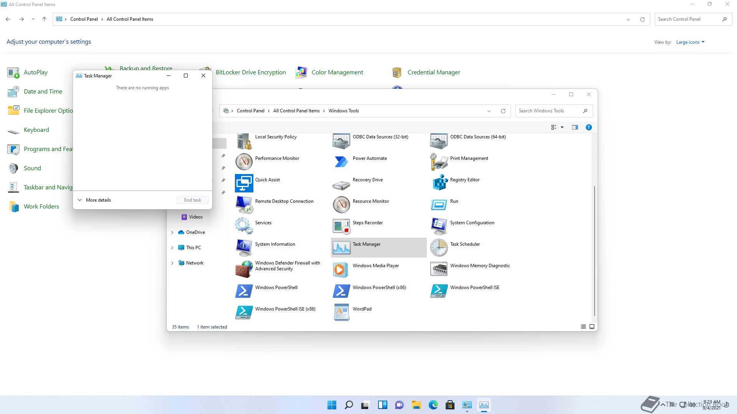The height and width of the screenshot is (414, 737).
Task: Open the Performance Monitor icon
Action: (244, 162)
